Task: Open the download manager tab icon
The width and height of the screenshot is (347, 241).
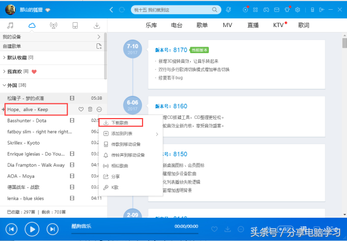Action: pos(97,25)
